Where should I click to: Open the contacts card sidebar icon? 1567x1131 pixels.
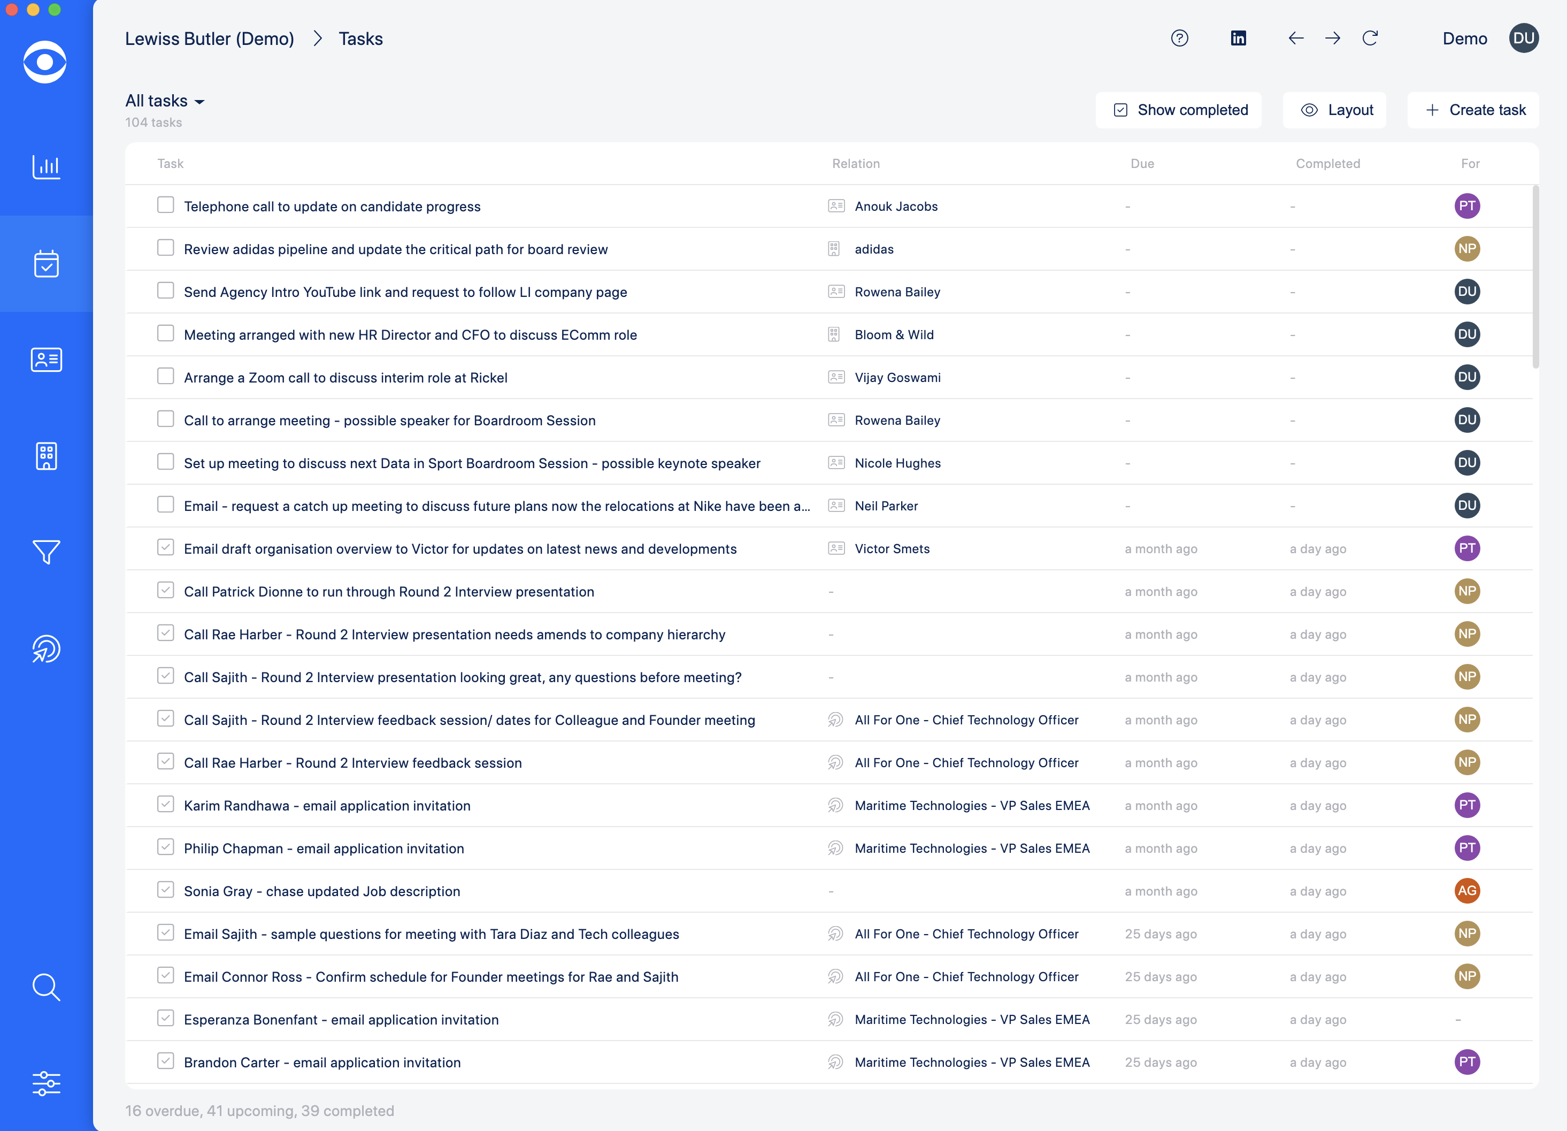[47, 360]
